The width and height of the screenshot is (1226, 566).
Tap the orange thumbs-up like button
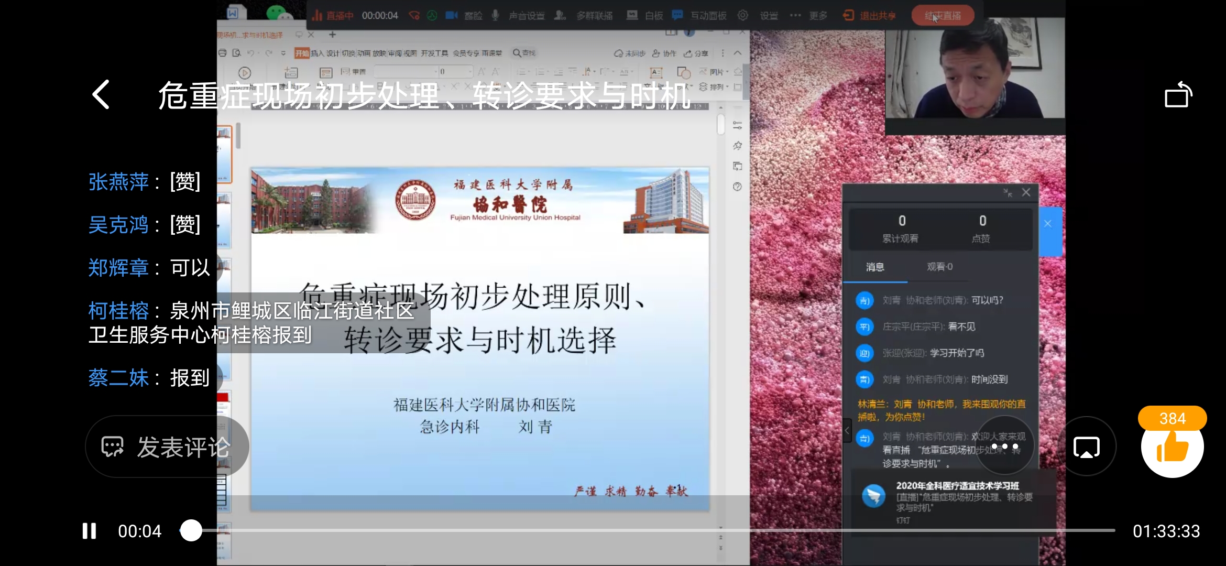(x=1172, y=448)
